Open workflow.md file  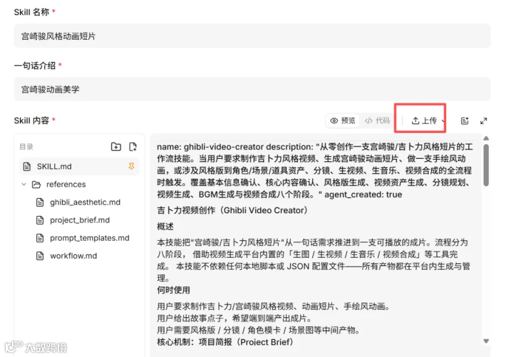pos(73,256)
